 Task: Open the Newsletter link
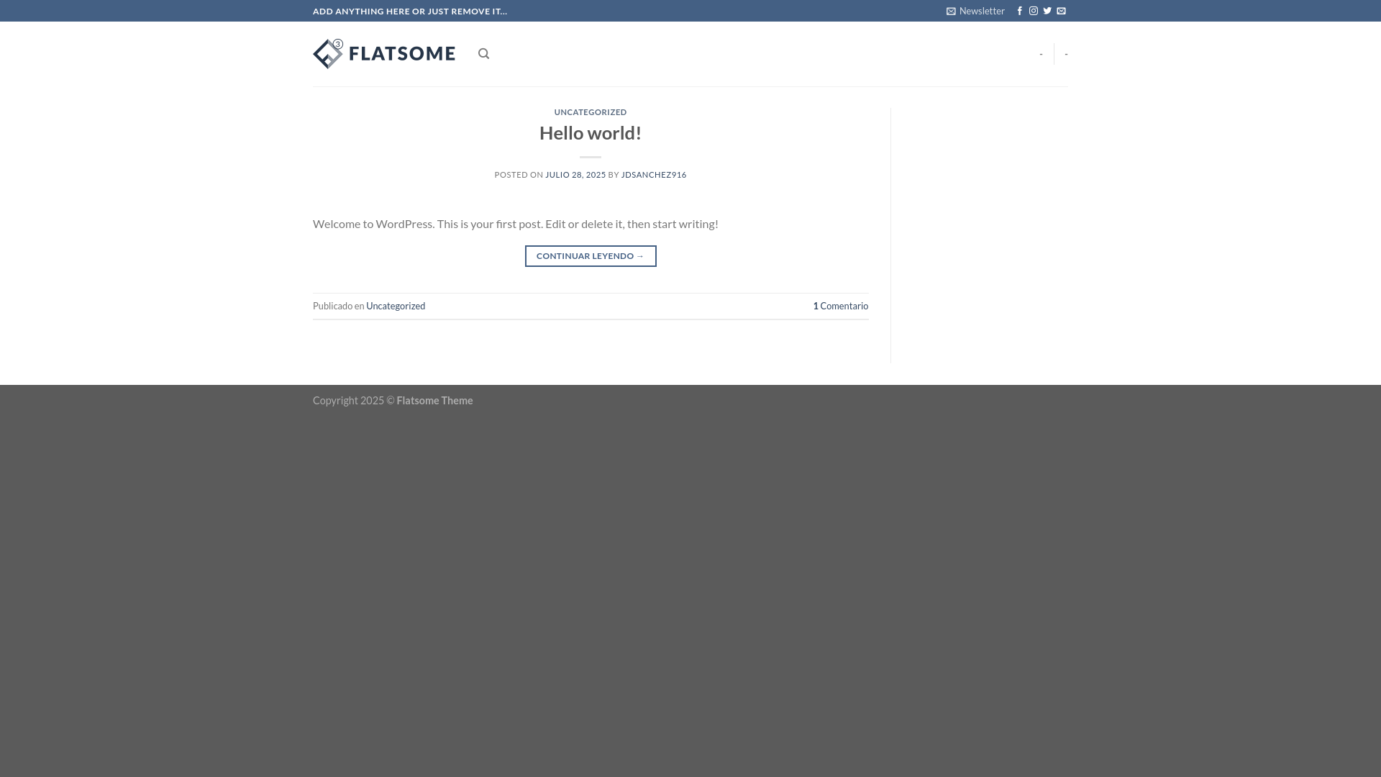pyautogui.click(x=975, y=11)
